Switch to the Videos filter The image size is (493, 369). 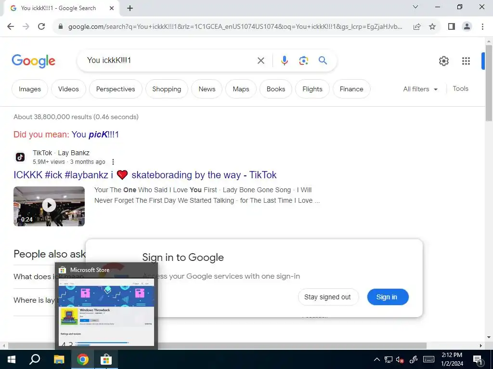pos(68,89)
